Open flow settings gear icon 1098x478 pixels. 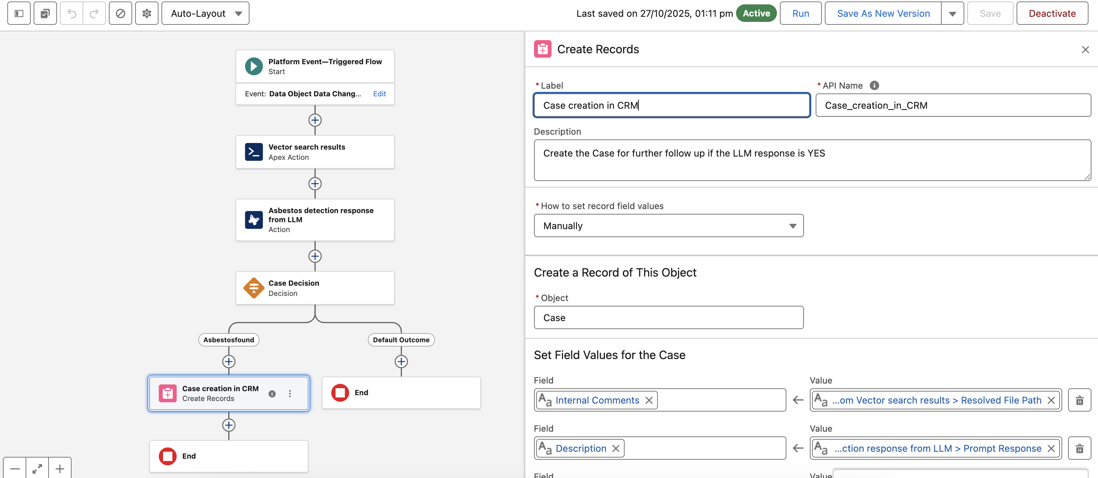[146, 14]
